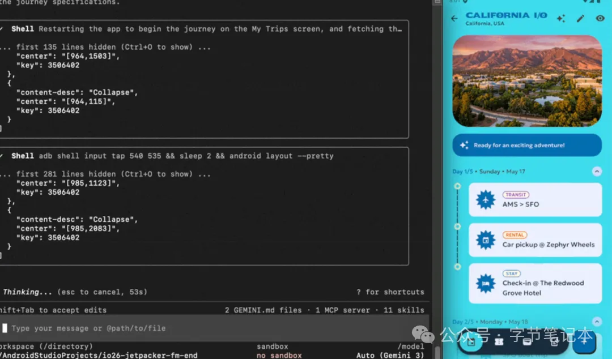Image resolution: width=612 pixels, height=359 pixels.
Task: Click the 'Restarting the app' Shell header line
Action: pyautogui.click(x=207, y=29)
